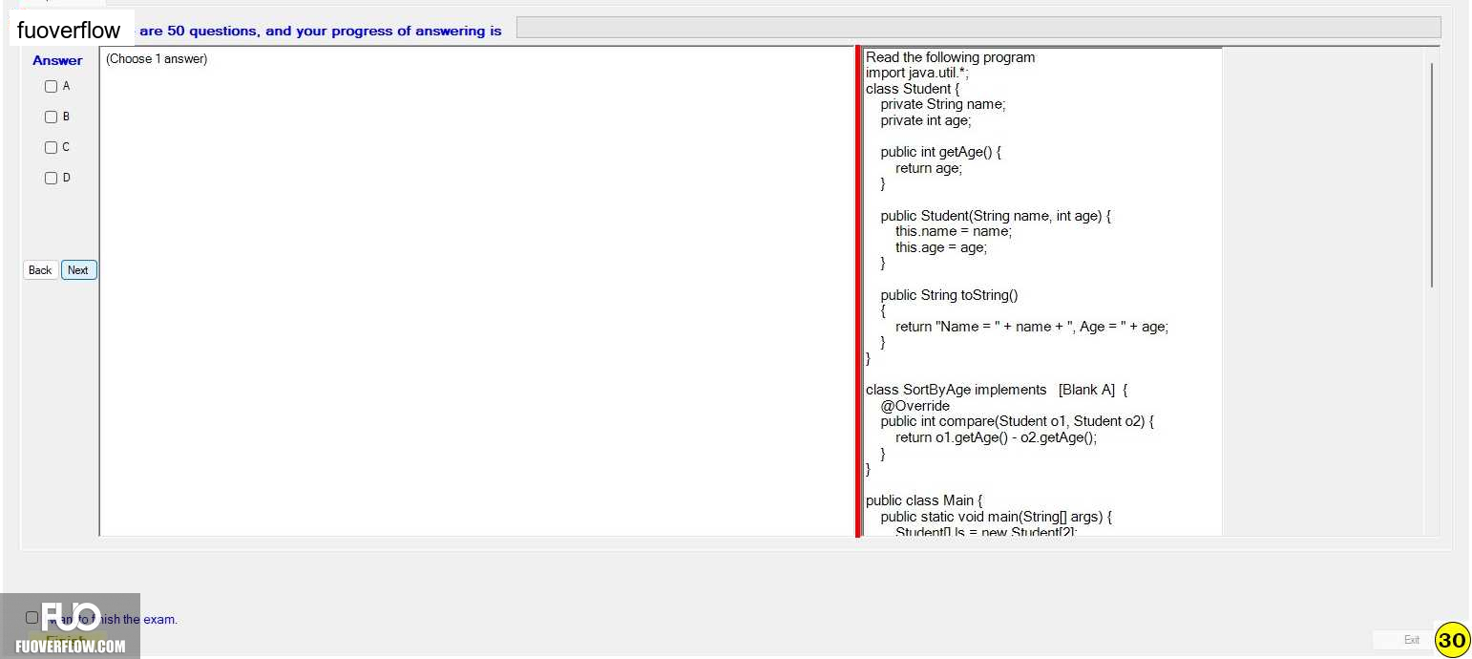Click the vertical scrollbar thumb
The image size is (1472, 659).
coord(1432,175)
